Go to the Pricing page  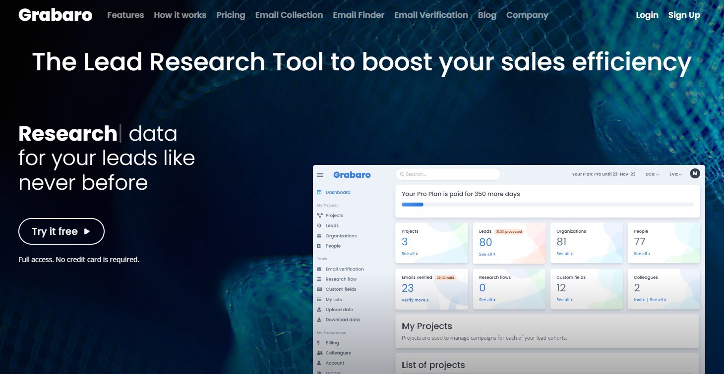click(x=231, y=15)
